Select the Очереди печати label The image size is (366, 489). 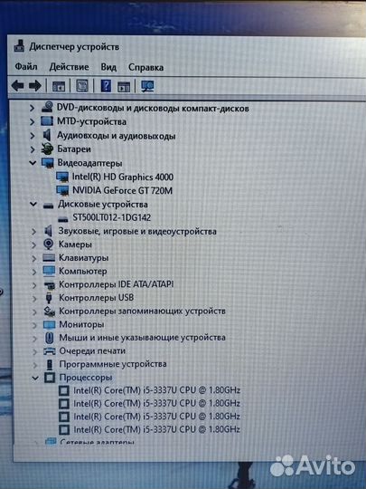pos(92,350)
